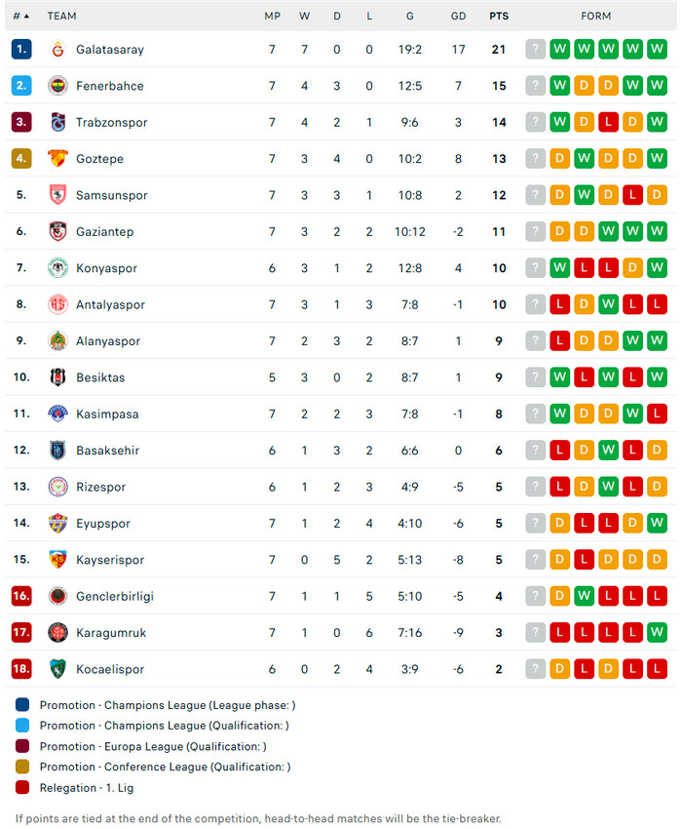The width and height of the screenshot is (682, 829).
Task: Click Samsunspor's red loss form badge
Action: pyautogui.click(x=632, y=195)
